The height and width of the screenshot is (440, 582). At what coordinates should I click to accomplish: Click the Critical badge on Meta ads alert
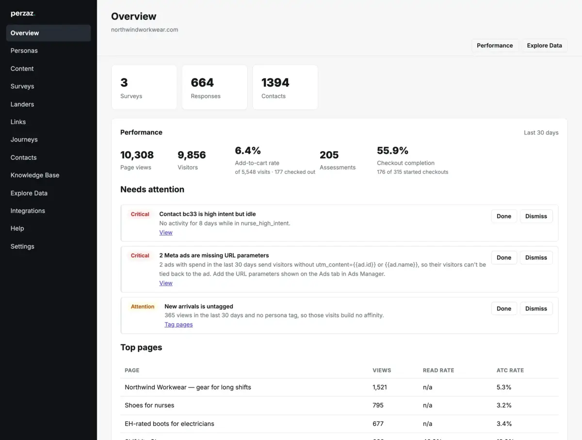[x=140, y=256]
